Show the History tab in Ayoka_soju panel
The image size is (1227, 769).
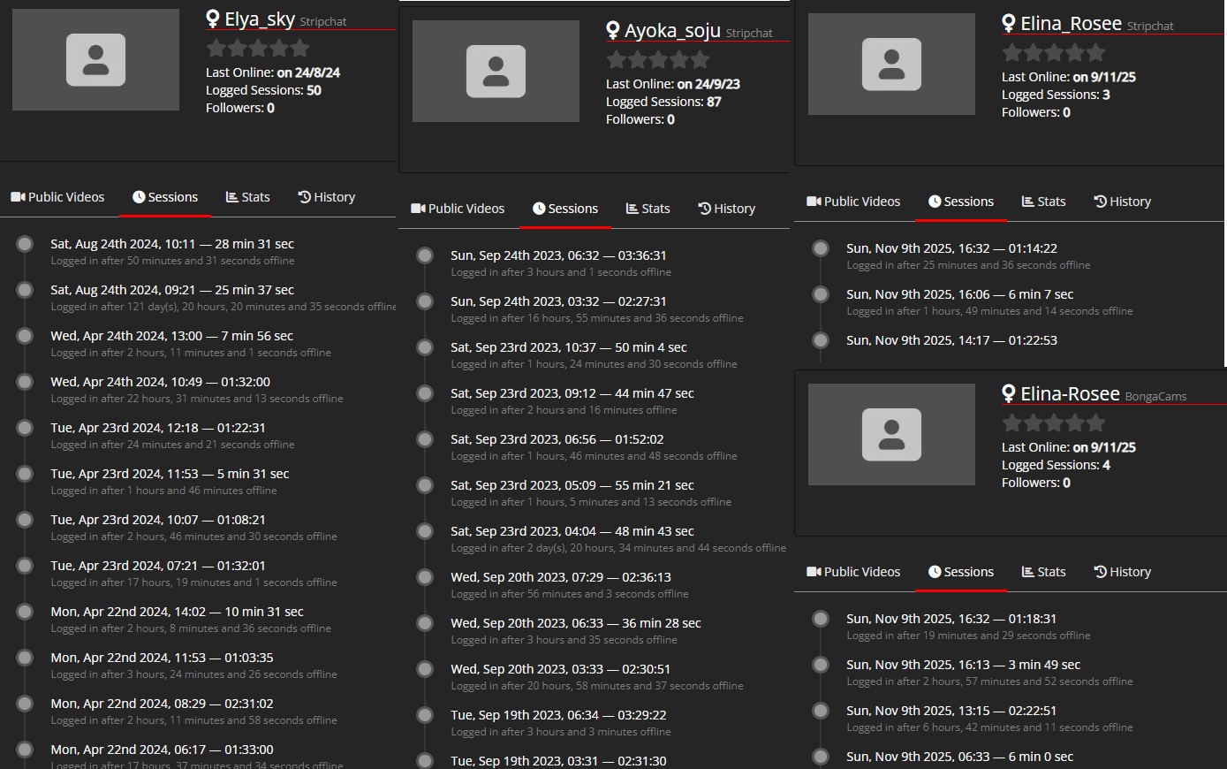727,209
